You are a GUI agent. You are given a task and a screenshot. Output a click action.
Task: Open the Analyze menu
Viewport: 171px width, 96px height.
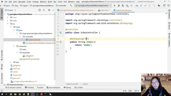36,2
